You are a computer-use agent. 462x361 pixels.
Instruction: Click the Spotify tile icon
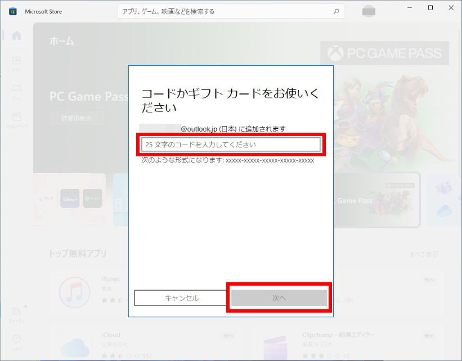pyautogui.click(x=92, y=198)
